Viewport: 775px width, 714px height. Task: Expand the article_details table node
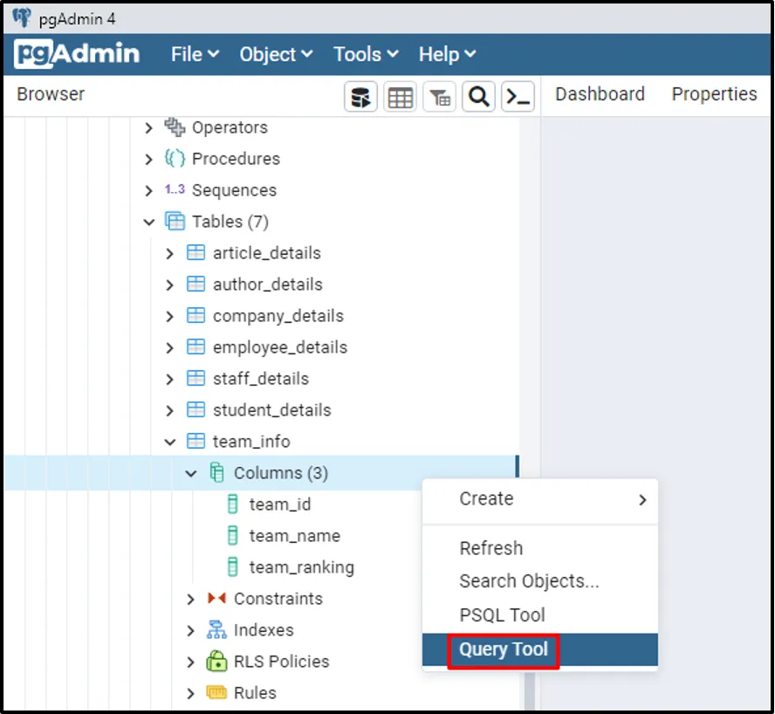tap(170, 253)
